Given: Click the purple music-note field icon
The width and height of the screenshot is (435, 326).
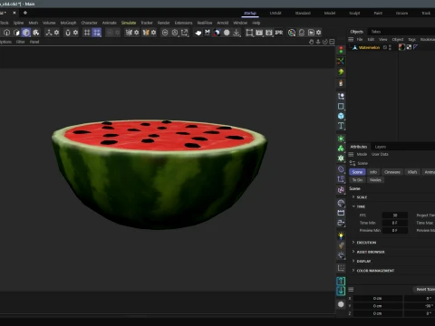Looking at the screenshot, I should point(341,189).
